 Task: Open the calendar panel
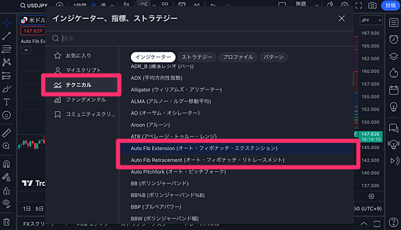(393, 90)
